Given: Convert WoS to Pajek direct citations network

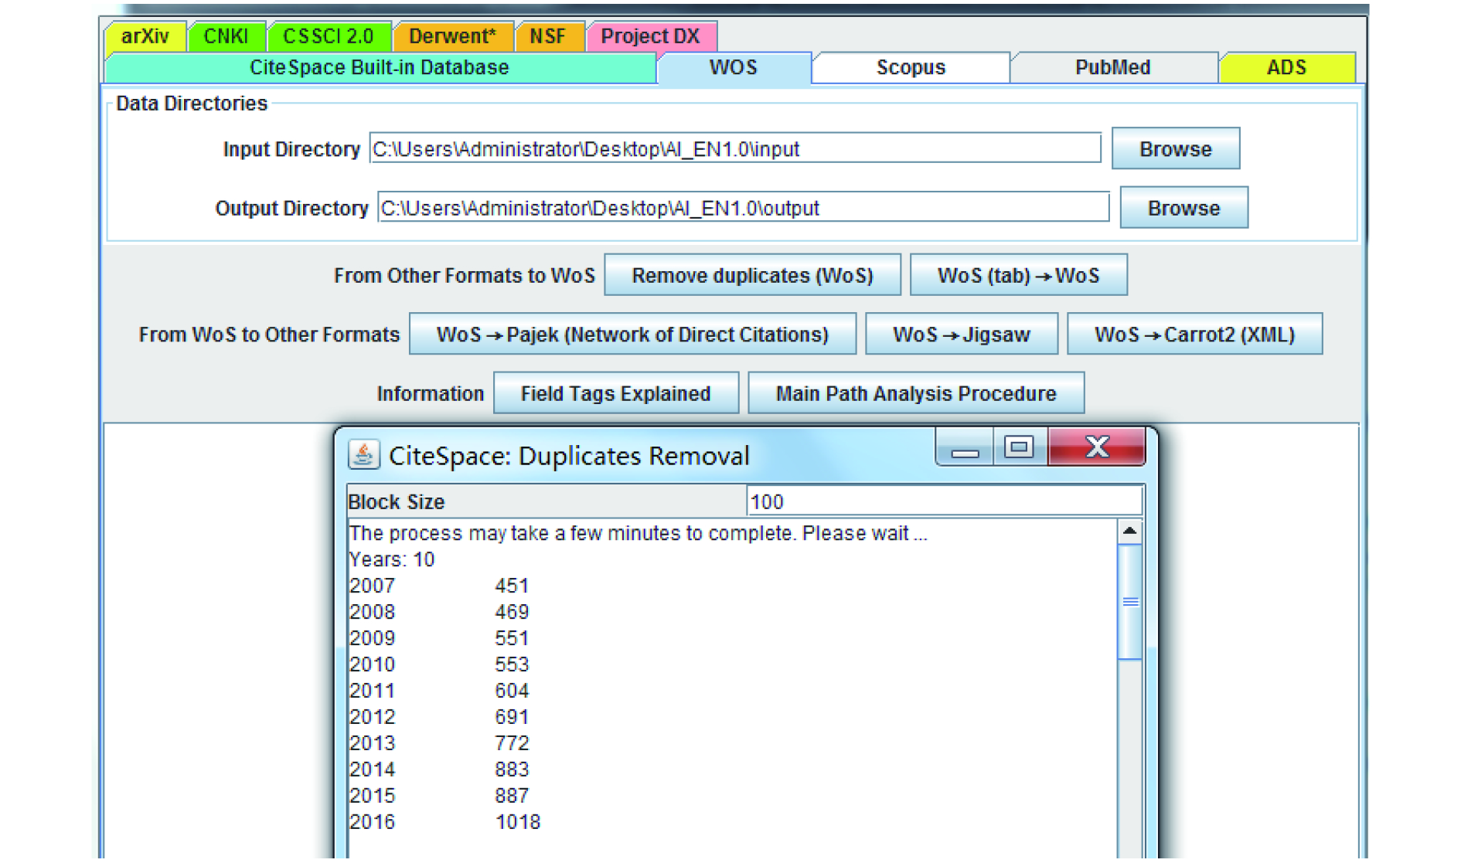Looking at the screenshot, I should tap(632, 334).
